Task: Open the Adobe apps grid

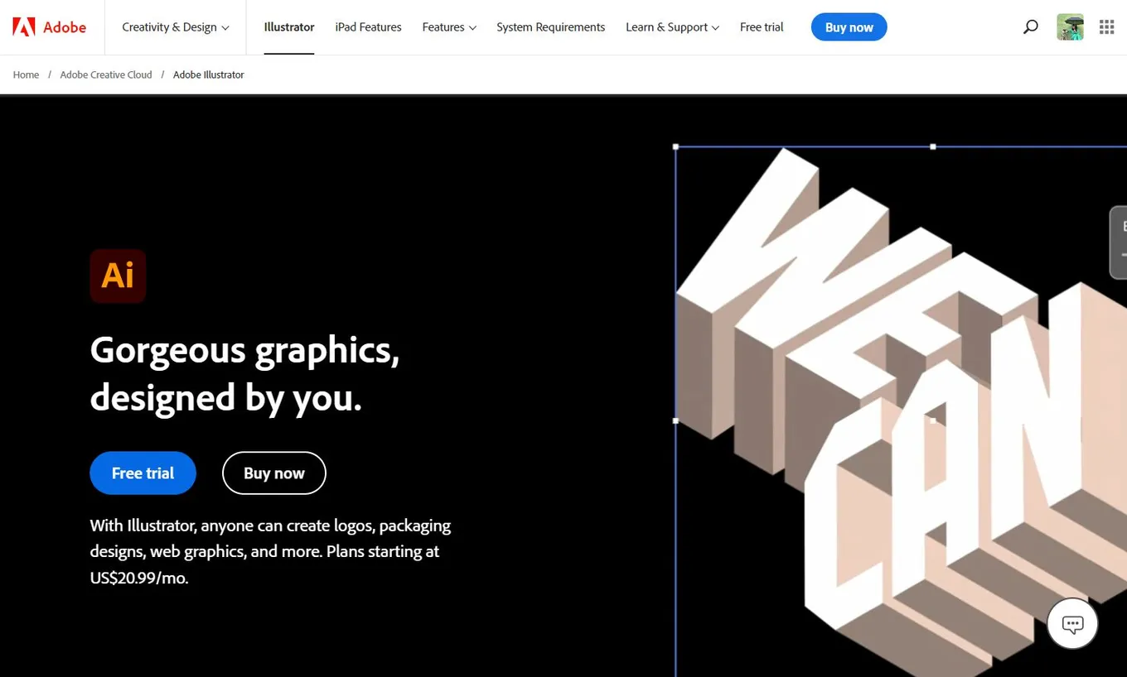Action: coord(1106,26)
